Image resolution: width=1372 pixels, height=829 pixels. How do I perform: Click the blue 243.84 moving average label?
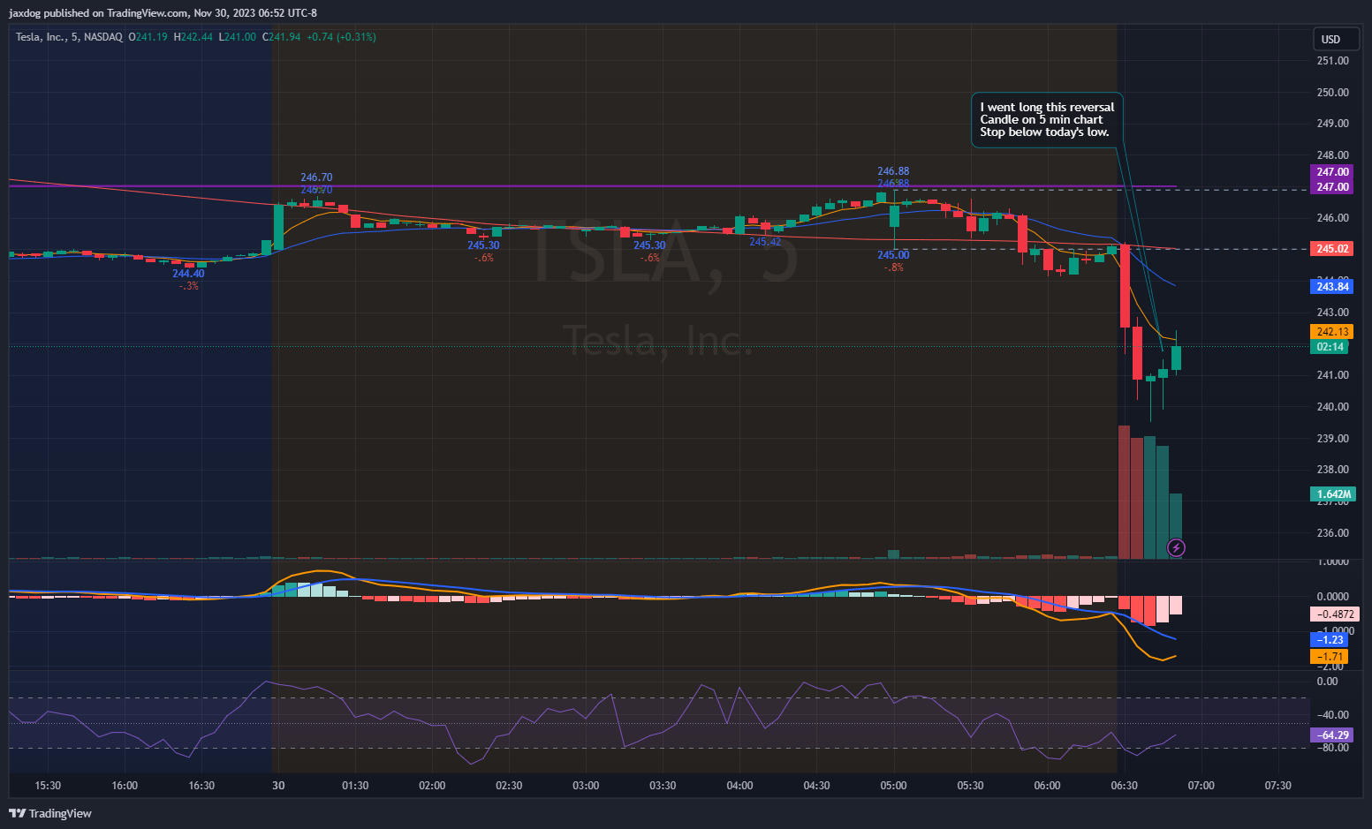tap(1332, 286)
